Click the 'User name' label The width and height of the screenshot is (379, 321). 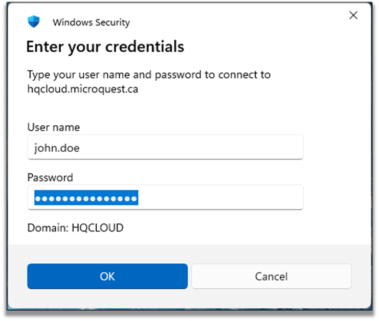point(54,127)
